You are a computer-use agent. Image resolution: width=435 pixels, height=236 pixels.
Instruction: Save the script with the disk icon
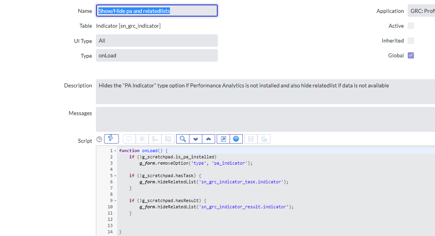pos(250,138)
